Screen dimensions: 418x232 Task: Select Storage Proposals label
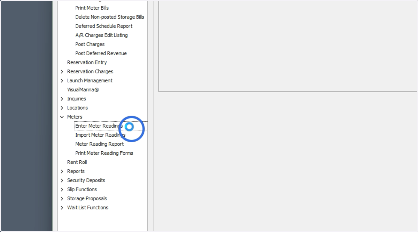pyautogui.click(x=87, y=198)
